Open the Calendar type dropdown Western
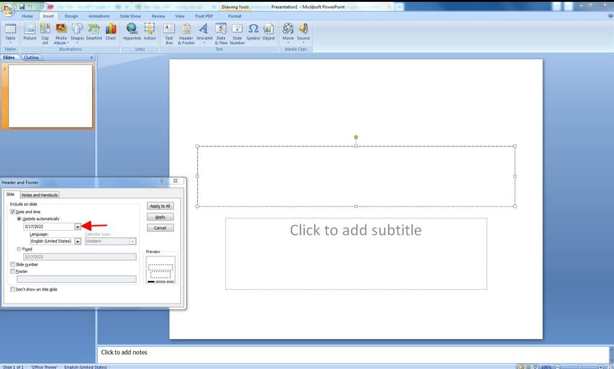Screen dimensions: 614x369 133,241
